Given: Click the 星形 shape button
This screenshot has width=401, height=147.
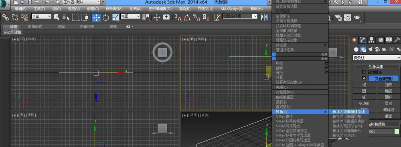Looking at the screenshot, I should [389, 103].
